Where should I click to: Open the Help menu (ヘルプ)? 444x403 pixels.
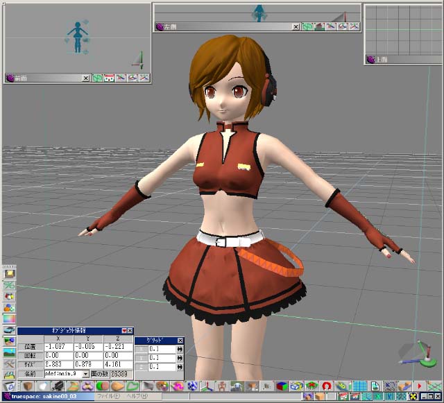click(x=137, y=396)
